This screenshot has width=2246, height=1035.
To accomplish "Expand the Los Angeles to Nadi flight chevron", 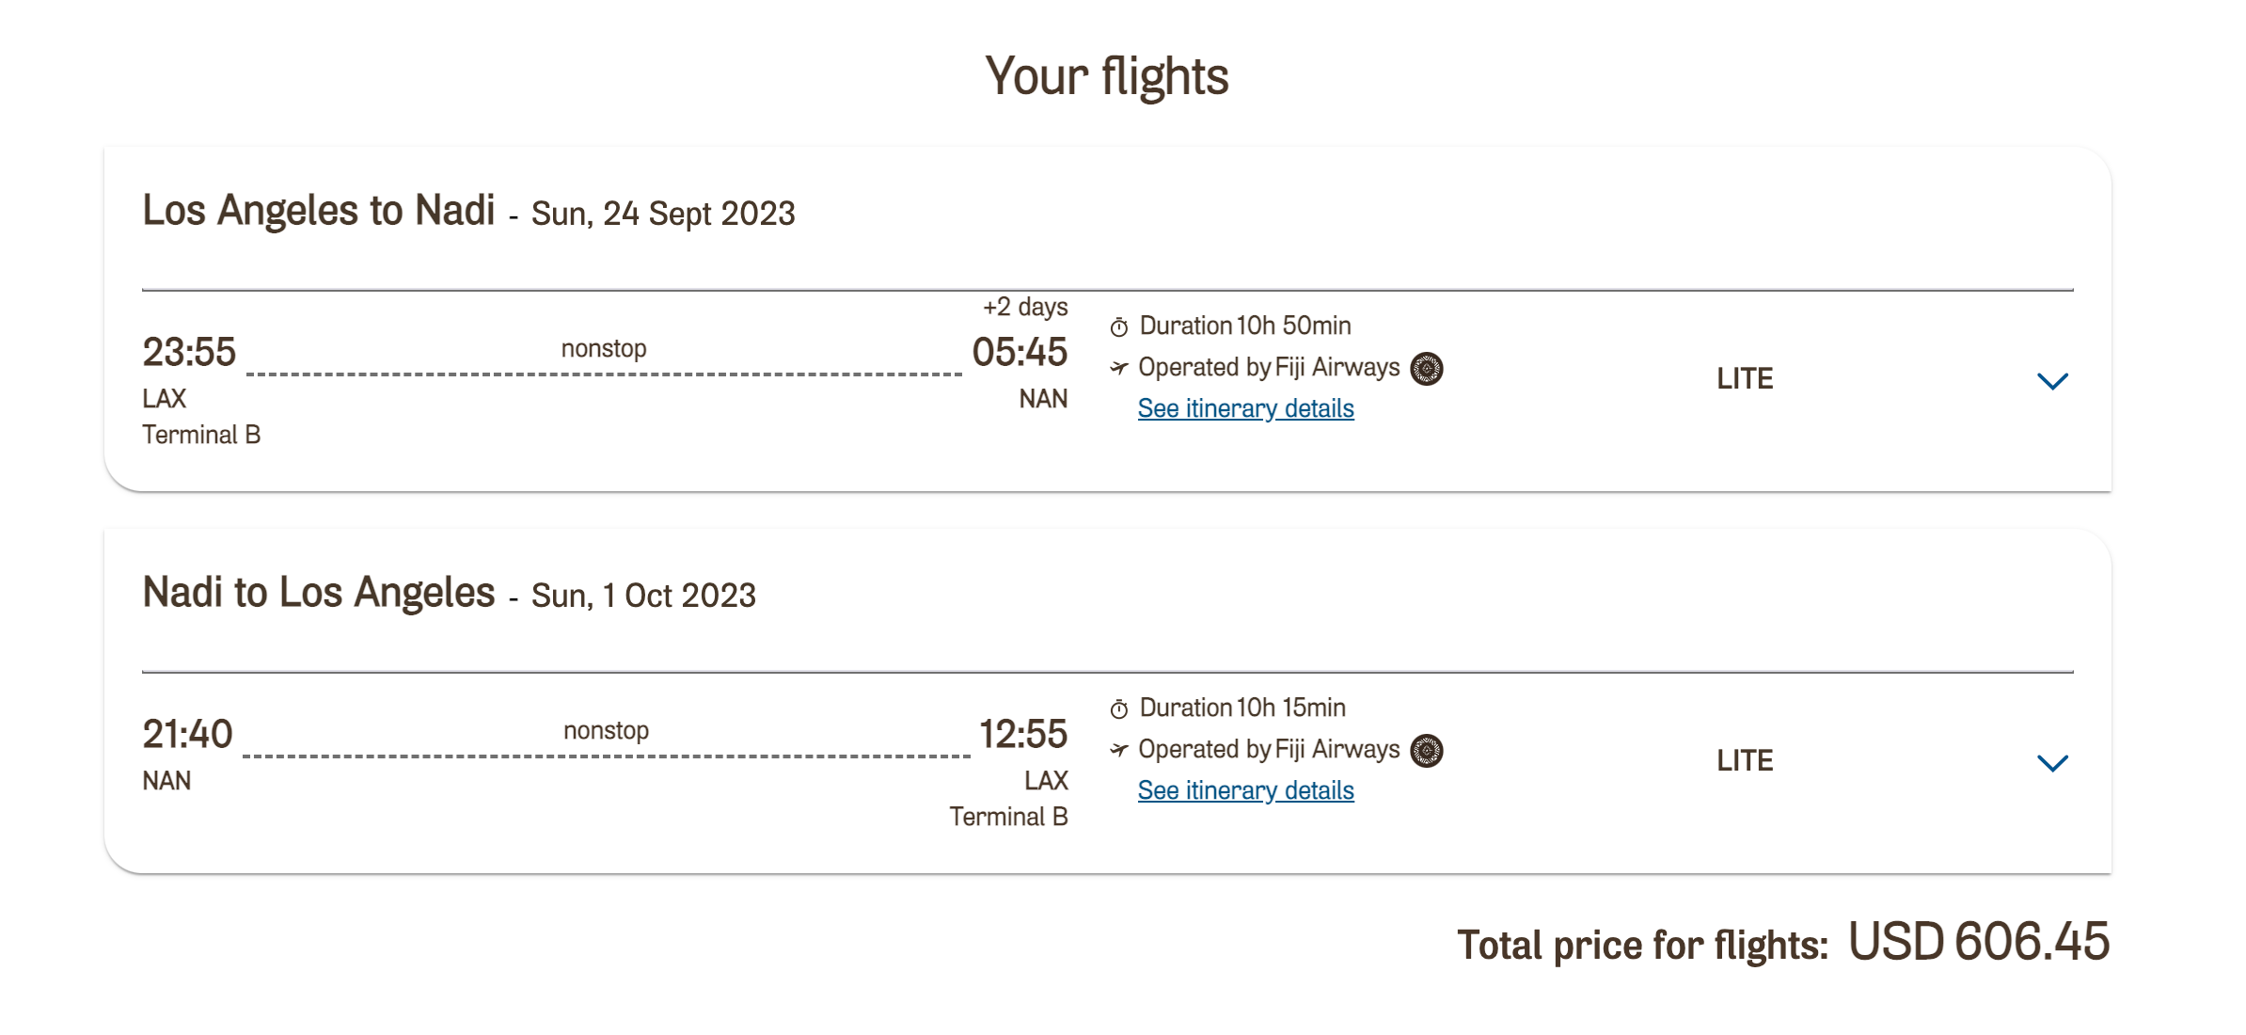I will click(2052, 381).
